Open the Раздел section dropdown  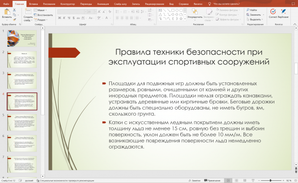click(x=41, y=20)
